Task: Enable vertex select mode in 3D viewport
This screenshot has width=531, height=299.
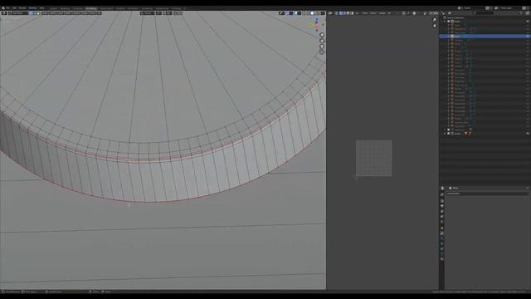Action: pos(31,13)
